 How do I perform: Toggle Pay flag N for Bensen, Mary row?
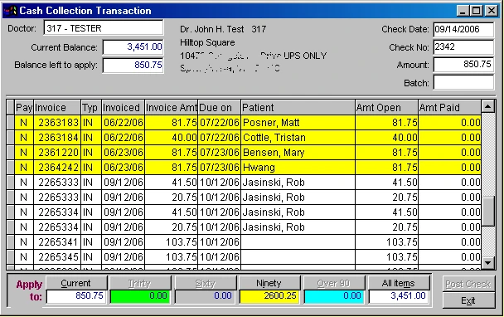[x=24, y=152]
